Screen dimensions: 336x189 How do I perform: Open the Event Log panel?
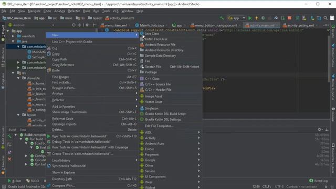pyautogui.click(x=319, y=181)
